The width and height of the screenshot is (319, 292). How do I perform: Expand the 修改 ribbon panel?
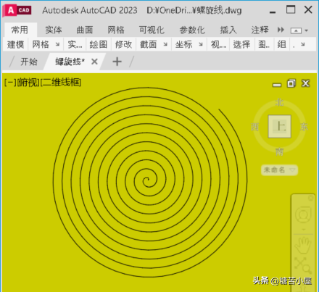tap(123, 44)
